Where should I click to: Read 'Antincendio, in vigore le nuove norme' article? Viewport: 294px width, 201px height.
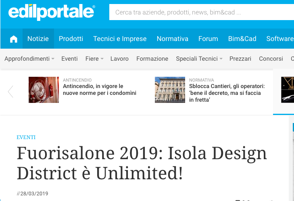click(x=100, y=90)
